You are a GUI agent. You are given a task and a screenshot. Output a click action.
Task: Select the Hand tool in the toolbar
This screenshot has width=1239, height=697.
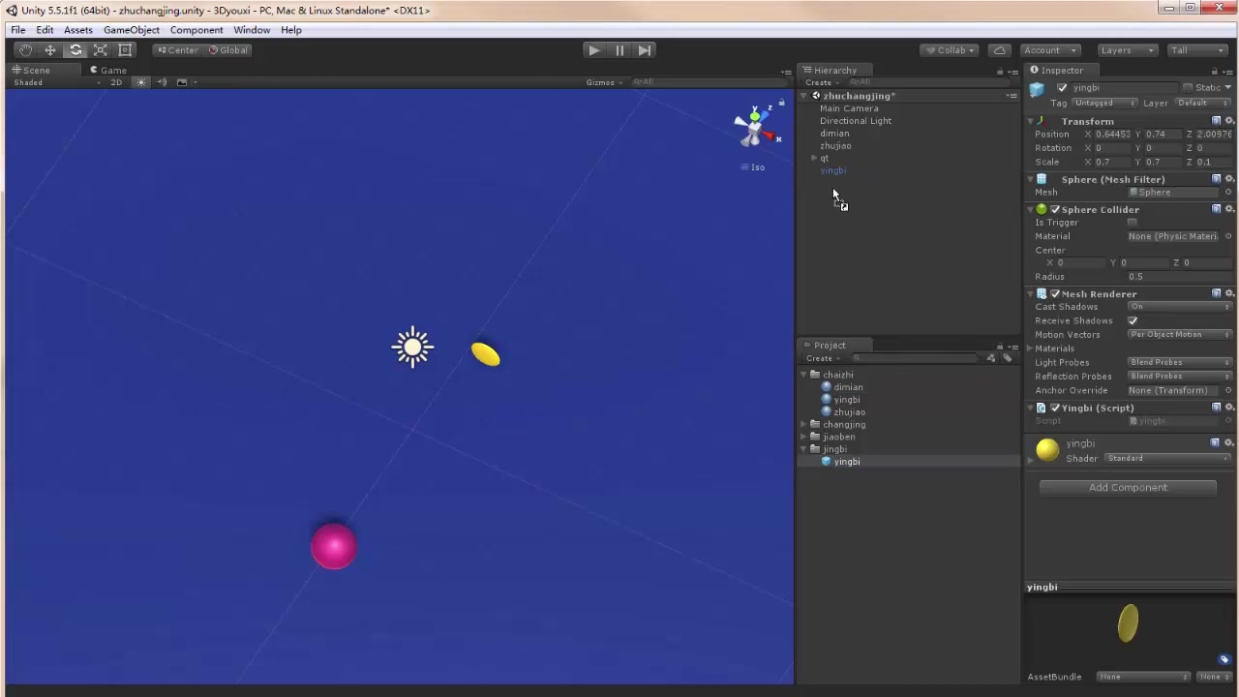[x=24, y=50]
